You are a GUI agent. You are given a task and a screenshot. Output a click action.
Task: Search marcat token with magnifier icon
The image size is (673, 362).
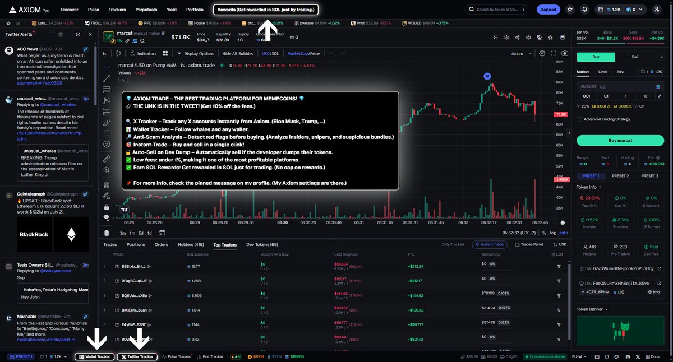click(x=142, y=40)
